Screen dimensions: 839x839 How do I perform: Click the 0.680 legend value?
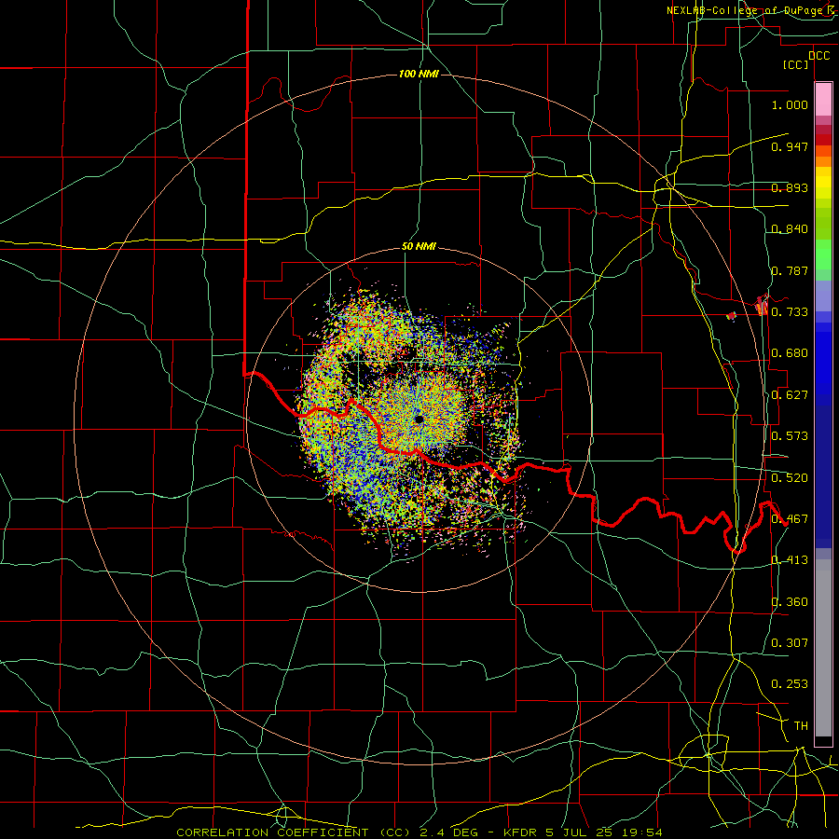(790, 353)
